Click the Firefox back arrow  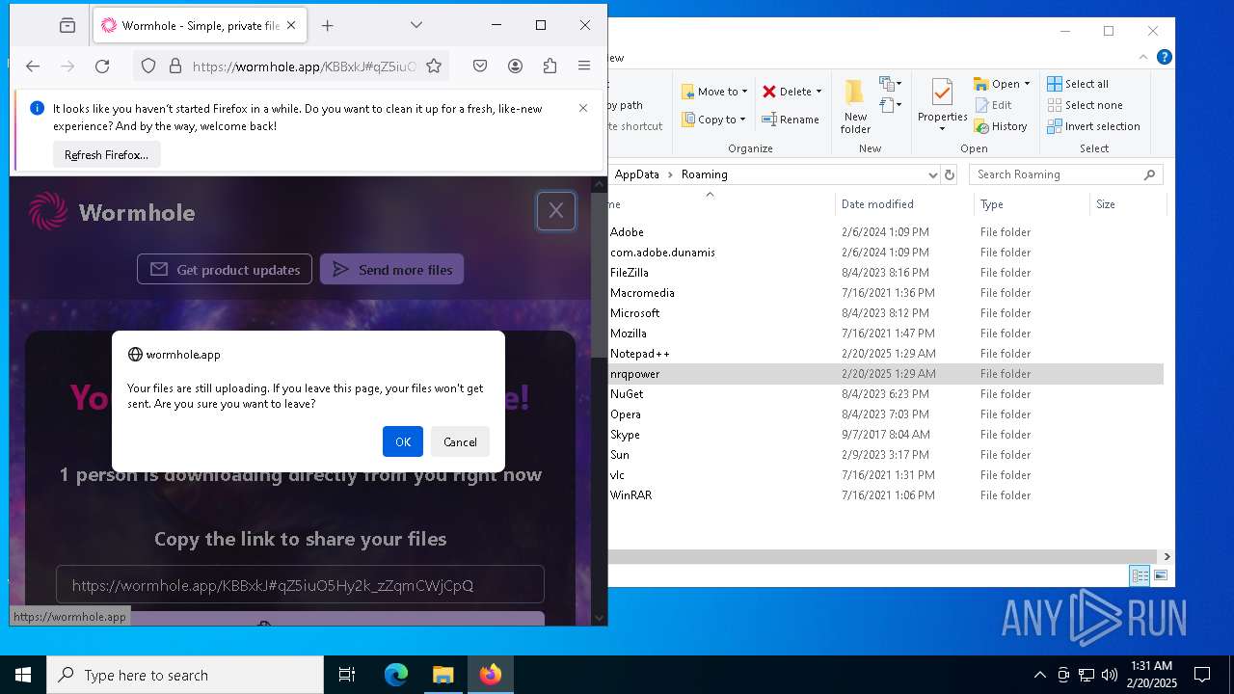(33, 66)
